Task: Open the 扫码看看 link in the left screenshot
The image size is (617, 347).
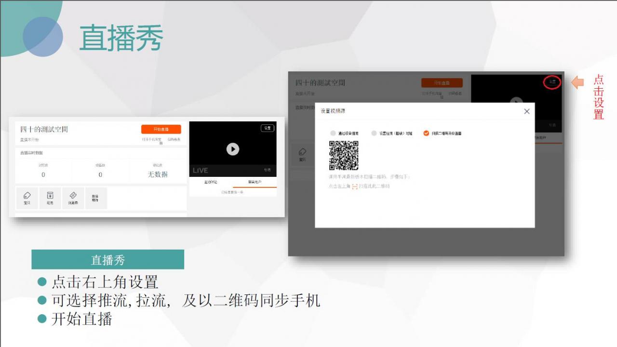Action: click(174, 139)
